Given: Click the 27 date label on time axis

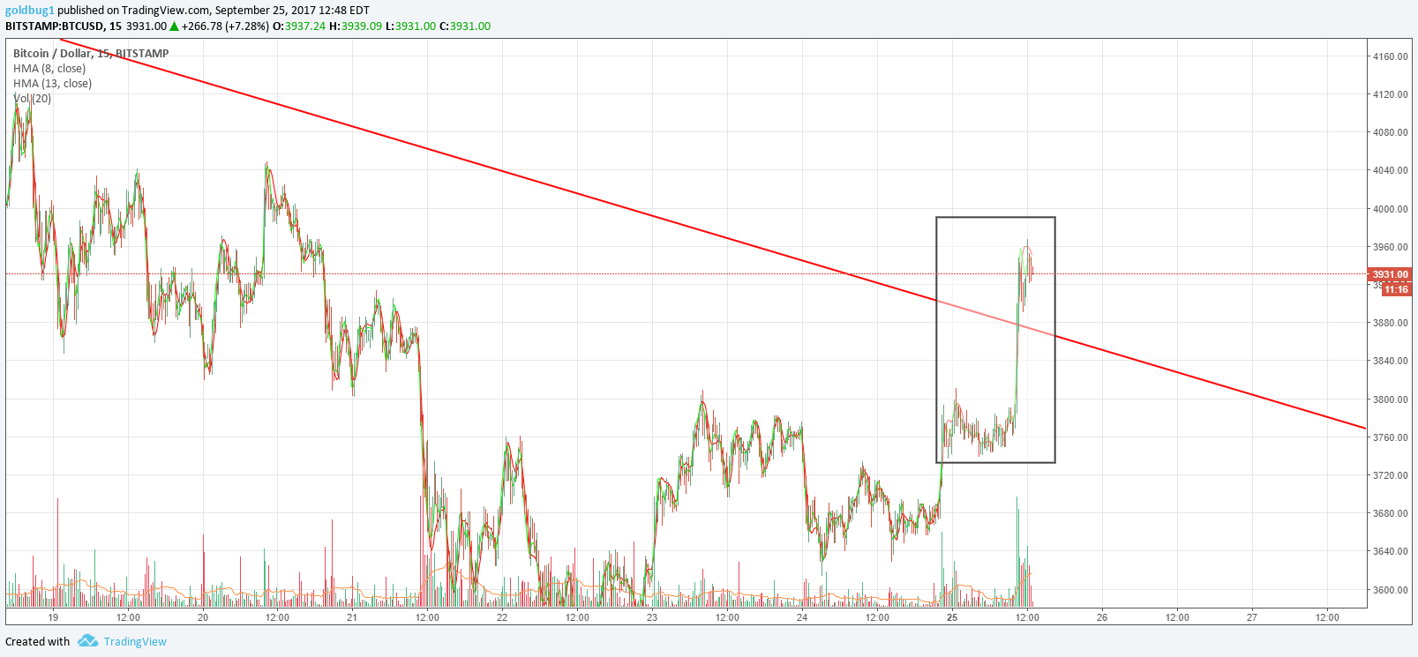Looking at the screenshot, I should [x=1252, y=617].
